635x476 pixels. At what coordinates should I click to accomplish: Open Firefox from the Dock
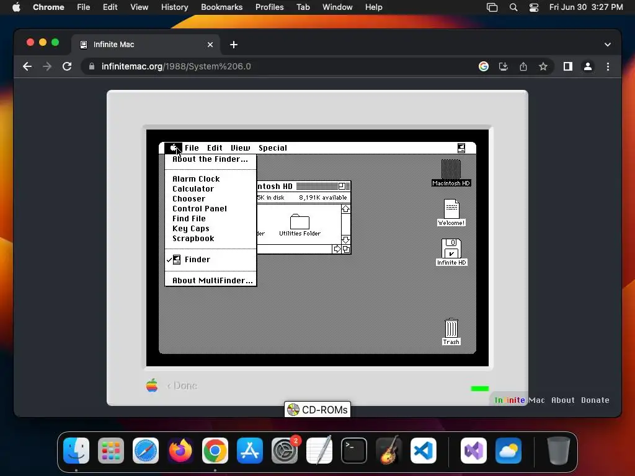coord(180,451)
